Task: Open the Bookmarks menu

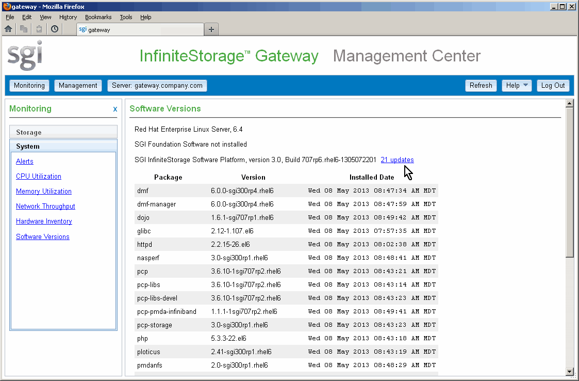Action: (98, 17)
